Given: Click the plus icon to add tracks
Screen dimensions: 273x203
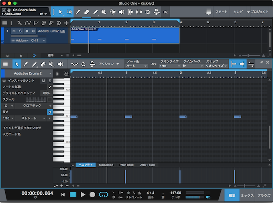Looking at the screenshot, I should click(66, 23).
